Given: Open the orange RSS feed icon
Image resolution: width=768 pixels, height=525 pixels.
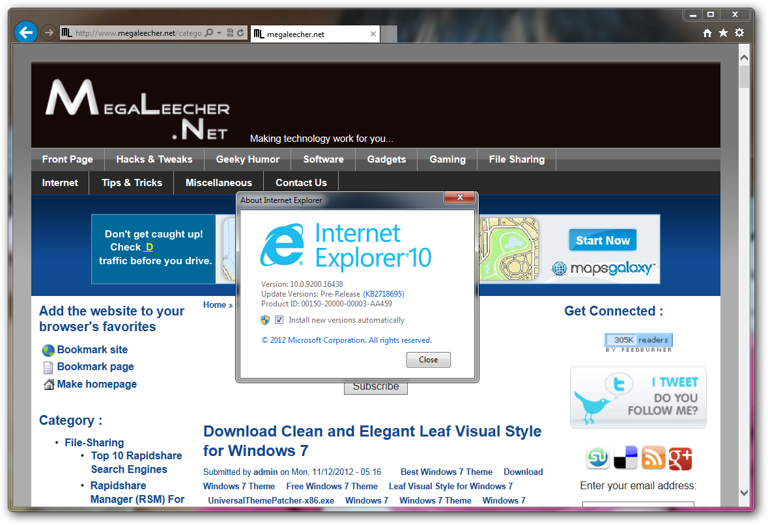Looking at the screenshot, I should point(653,458).
